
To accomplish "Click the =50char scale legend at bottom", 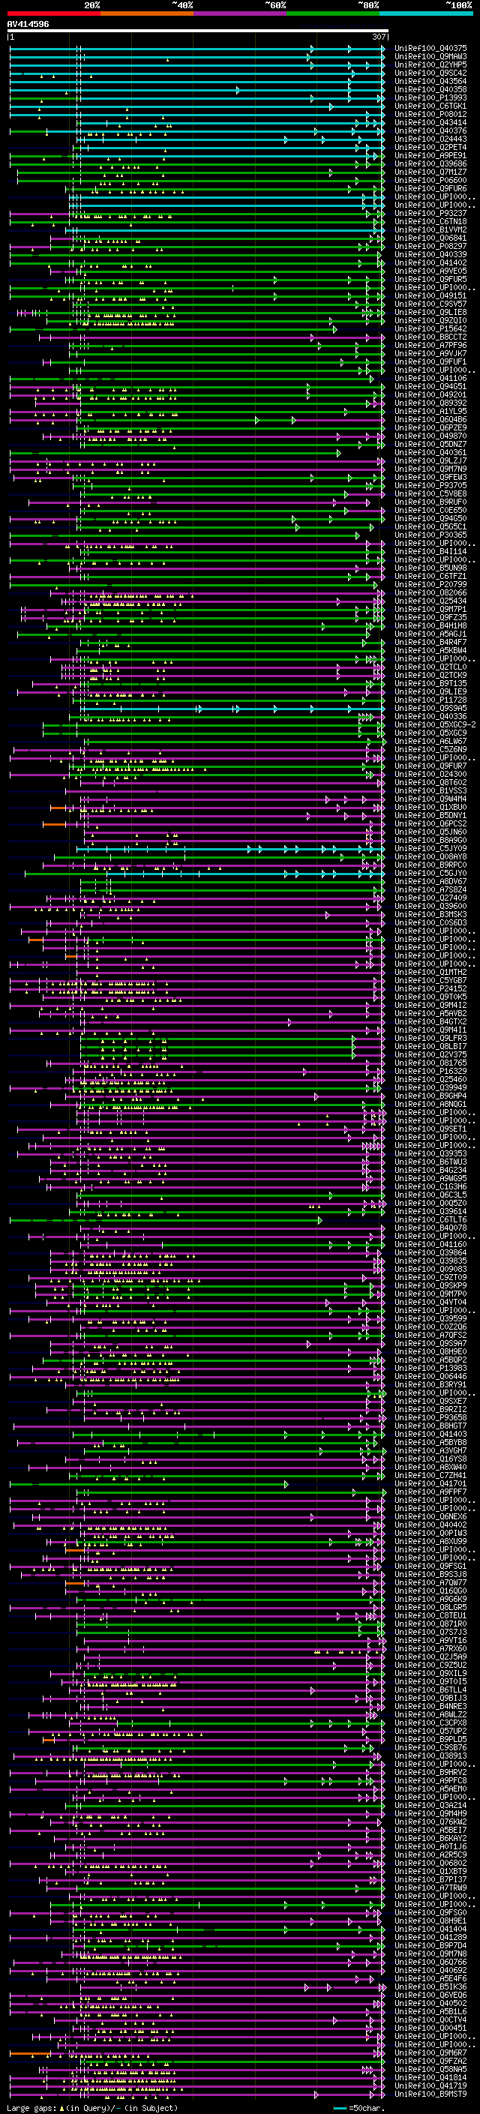I will [x=359, y=2108].
